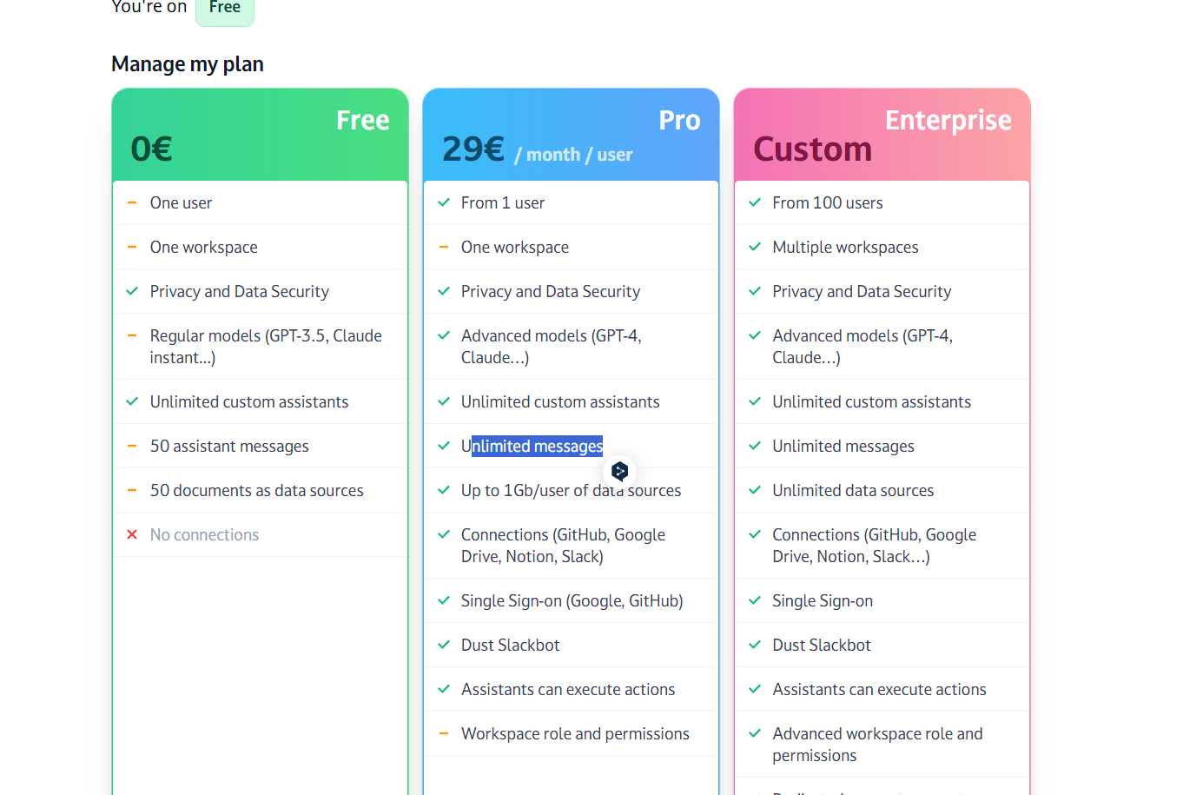Screen dimensions: 1183x795
Task: Click the red X icon beside No connections
Action: click(x=132, y=534)
